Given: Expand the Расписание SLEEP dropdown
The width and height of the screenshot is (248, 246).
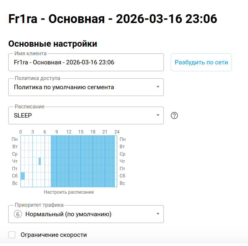Looking at the screenshot, I should tap(86, 115).
